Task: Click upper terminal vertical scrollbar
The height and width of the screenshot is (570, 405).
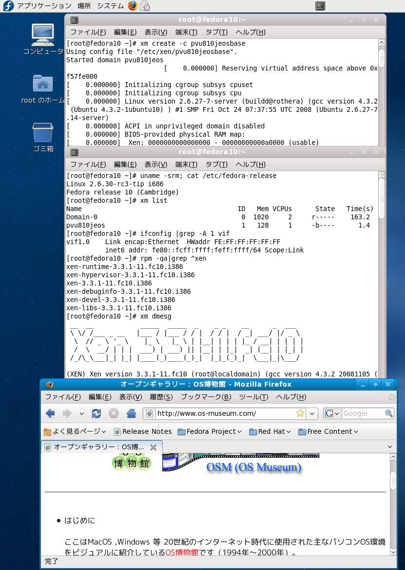Action: click(x=381, y=92)
